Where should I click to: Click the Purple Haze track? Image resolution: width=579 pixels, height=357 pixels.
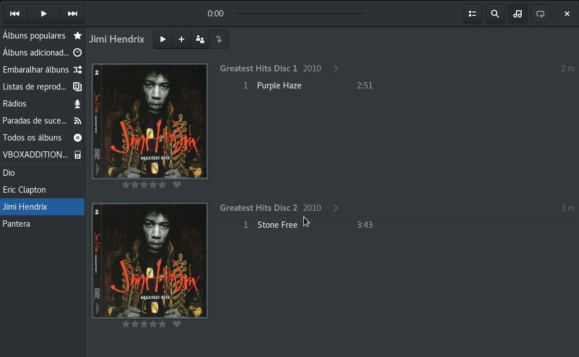tap(279, 86)
